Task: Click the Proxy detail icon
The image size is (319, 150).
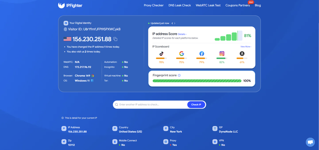Action: click(x=166, y=142)
